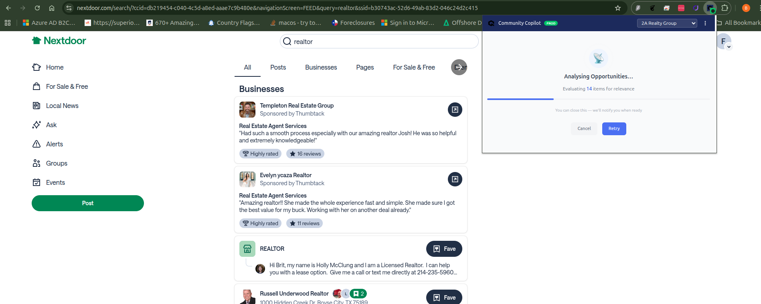761x304 pixels.
Task: Open the Foreclosures bookmark
Action: tap(353, 23)
